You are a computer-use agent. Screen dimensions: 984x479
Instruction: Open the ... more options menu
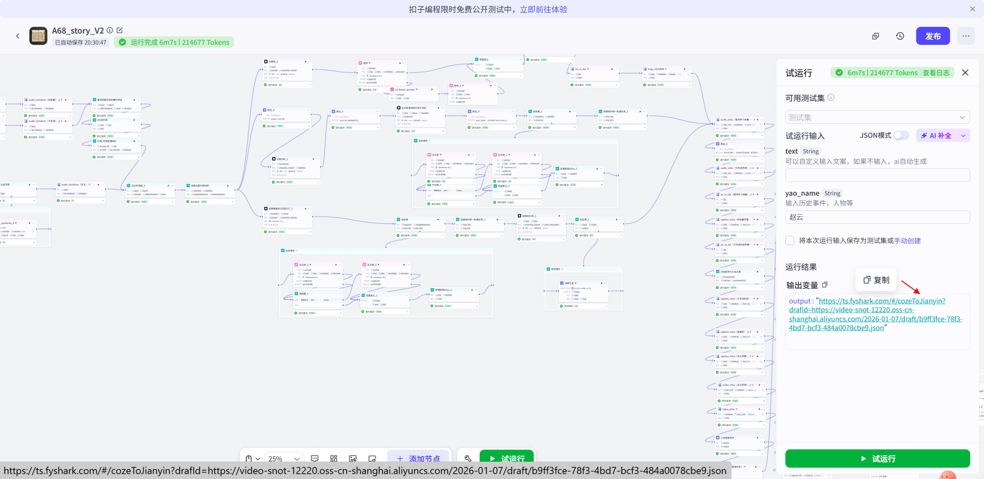point(966,36)
